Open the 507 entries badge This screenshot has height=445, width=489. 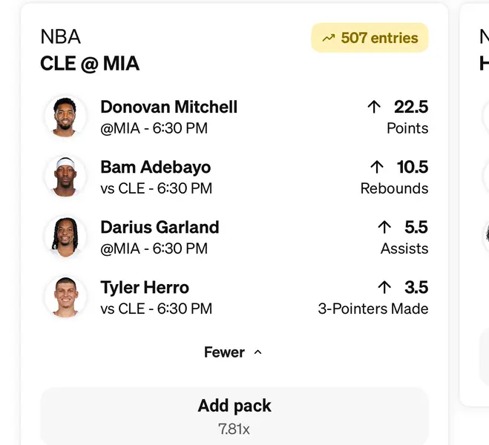[370, 38]
